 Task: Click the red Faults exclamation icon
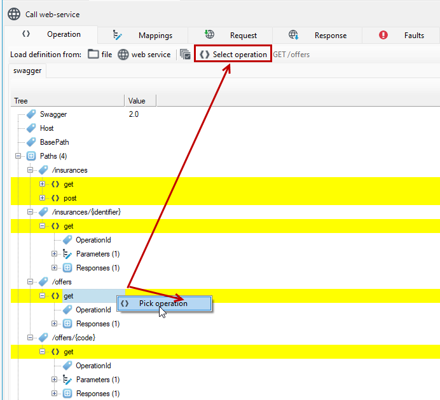[x=383, y=35]
